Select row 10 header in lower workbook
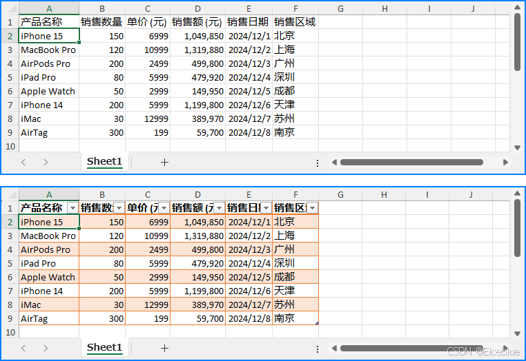 tap(10, 332)
